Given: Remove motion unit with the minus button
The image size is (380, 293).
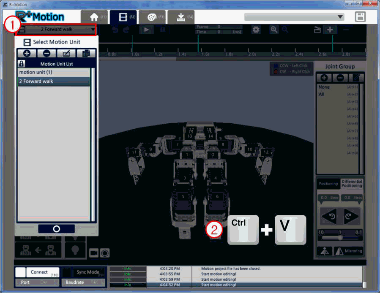Looking at the screenshot, I should [46, 53].
